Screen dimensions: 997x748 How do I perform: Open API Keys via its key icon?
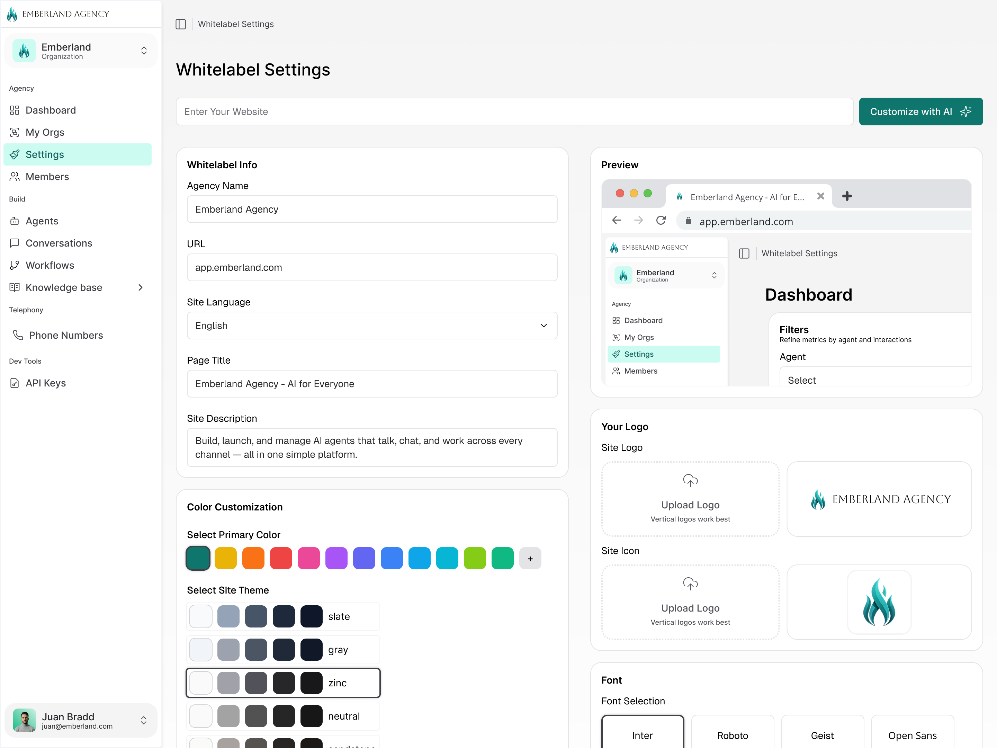coord(15,383)
